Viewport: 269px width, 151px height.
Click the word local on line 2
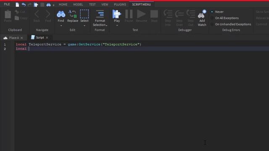pyautogui.click(x=21, y=49)
